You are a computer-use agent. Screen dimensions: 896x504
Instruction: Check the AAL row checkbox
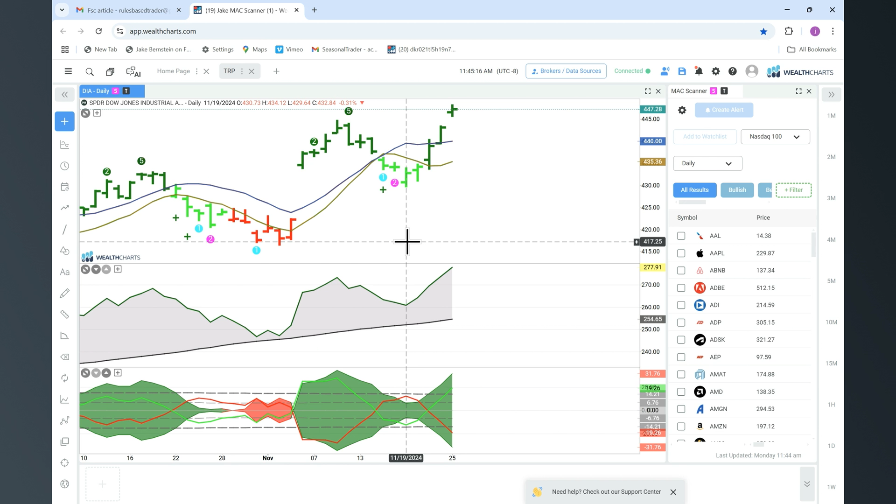click(681, 236)
